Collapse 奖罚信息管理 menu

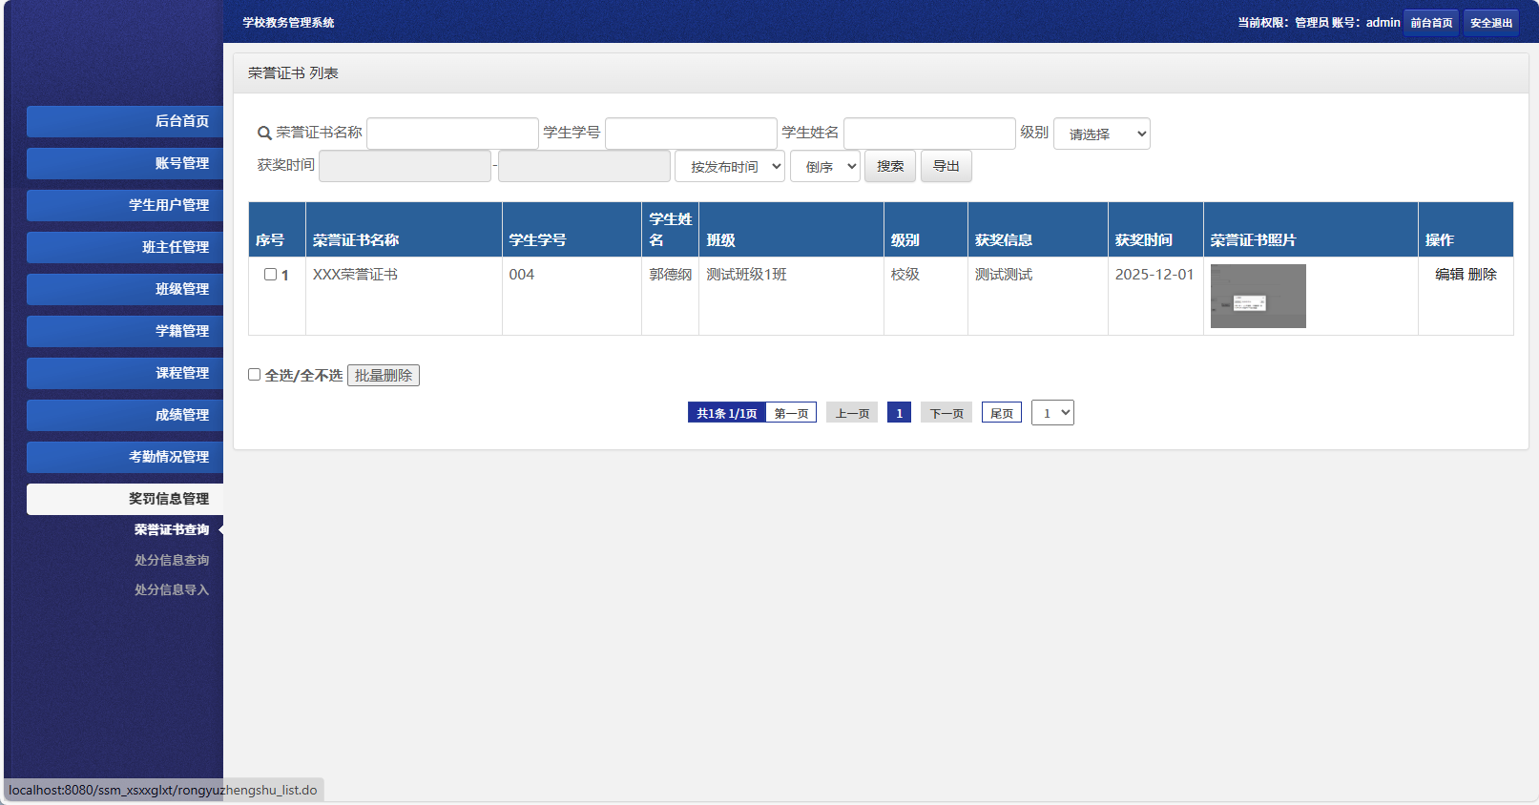click(x=125, y=499)
